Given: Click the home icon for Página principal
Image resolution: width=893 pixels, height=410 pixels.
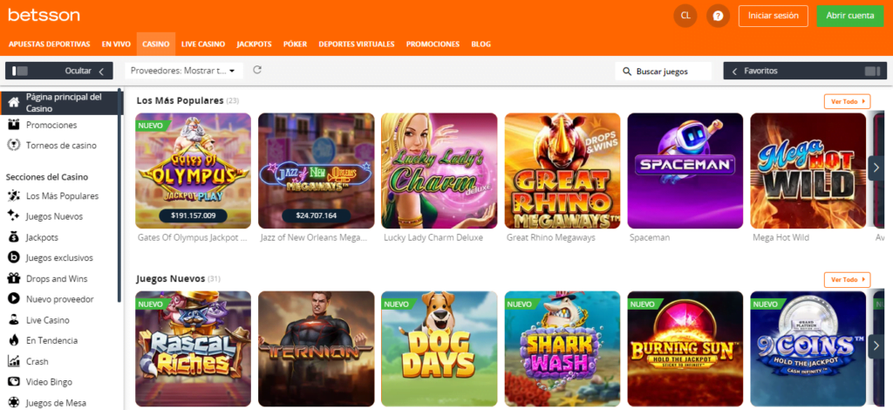Looking at the screenshot, I should click(x=14, y=103).
